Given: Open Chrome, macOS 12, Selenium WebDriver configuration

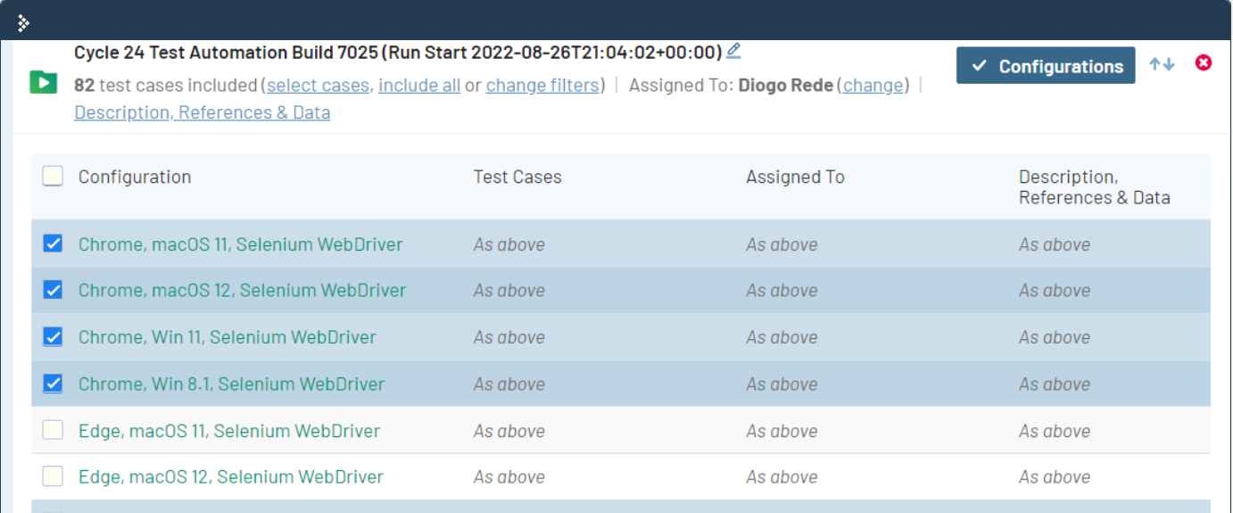Looking at the screenshot, I should (x=242, y=291).
